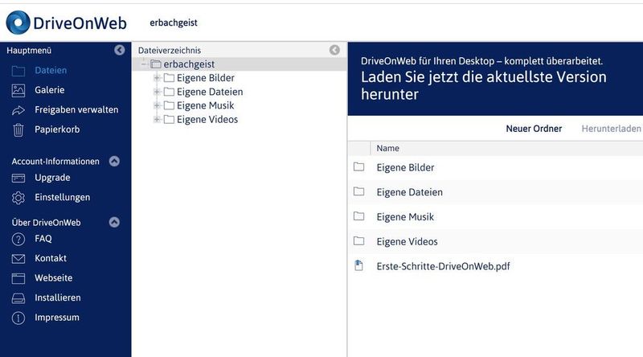The width and height of the screenshot is (643, 357).
Task: Collapse the erbachgeist tree node
Action: [x=144, y=64]
